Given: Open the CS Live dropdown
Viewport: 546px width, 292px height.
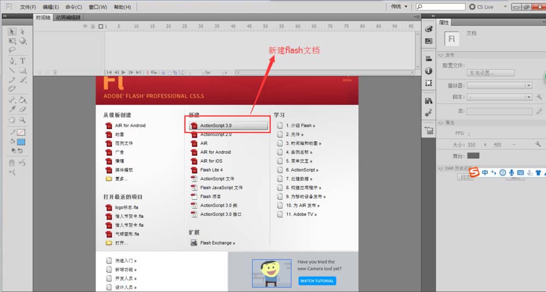Looking at the screenshot, I should point(506,7).
